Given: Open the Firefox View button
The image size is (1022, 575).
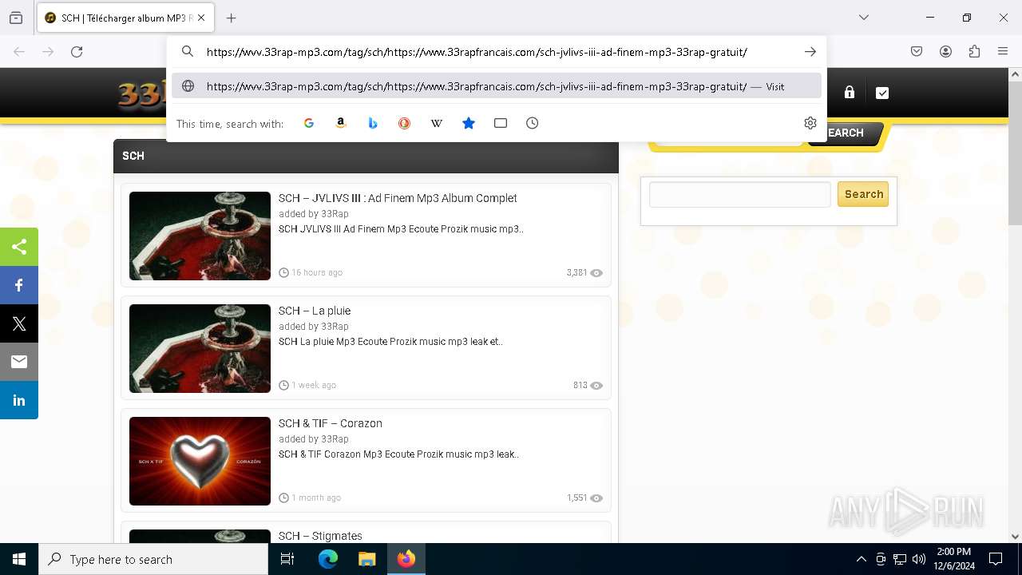Looking at the screenshot, I should [16, 18].
